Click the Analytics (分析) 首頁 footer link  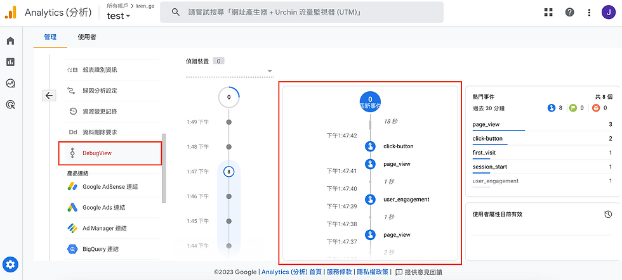[291, 272]
